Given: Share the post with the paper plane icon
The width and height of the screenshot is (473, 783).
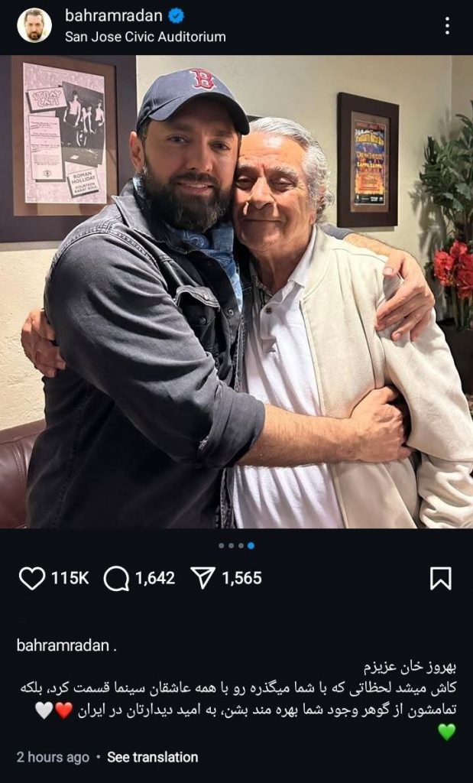Looking at the screenshot, I should click(x=202, y=579).
